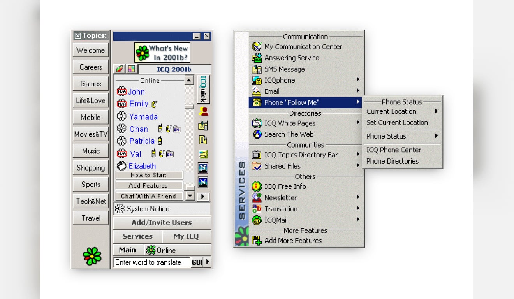Viewport: 514px width, 299px height.
Task: Expand the ICQphone submenu arrow
Action: coord(357,80)
